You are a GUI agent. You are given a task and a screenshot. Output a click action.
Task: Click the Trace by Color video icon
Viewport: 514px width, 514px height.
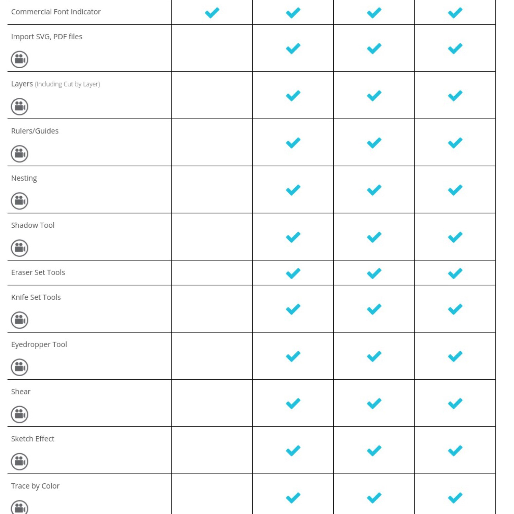click(x=20, y=508)
